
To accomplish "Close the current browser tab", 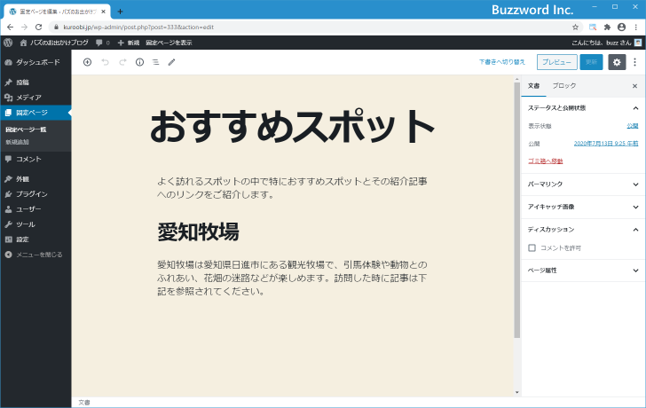I will coord(104,12).
